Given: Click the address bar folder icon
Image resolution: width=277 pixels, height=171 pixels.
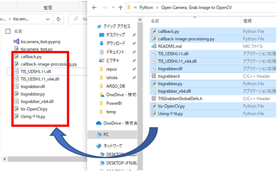Looking at the screenshot, I should 129,8.
